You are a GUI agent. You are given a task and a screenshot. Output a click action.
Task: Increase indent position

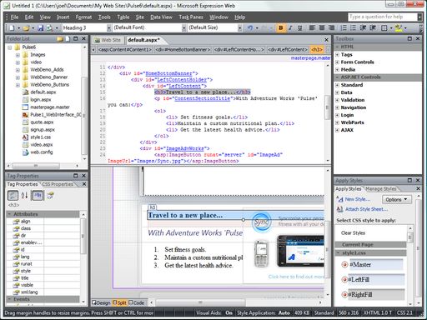tap(373, 27)
